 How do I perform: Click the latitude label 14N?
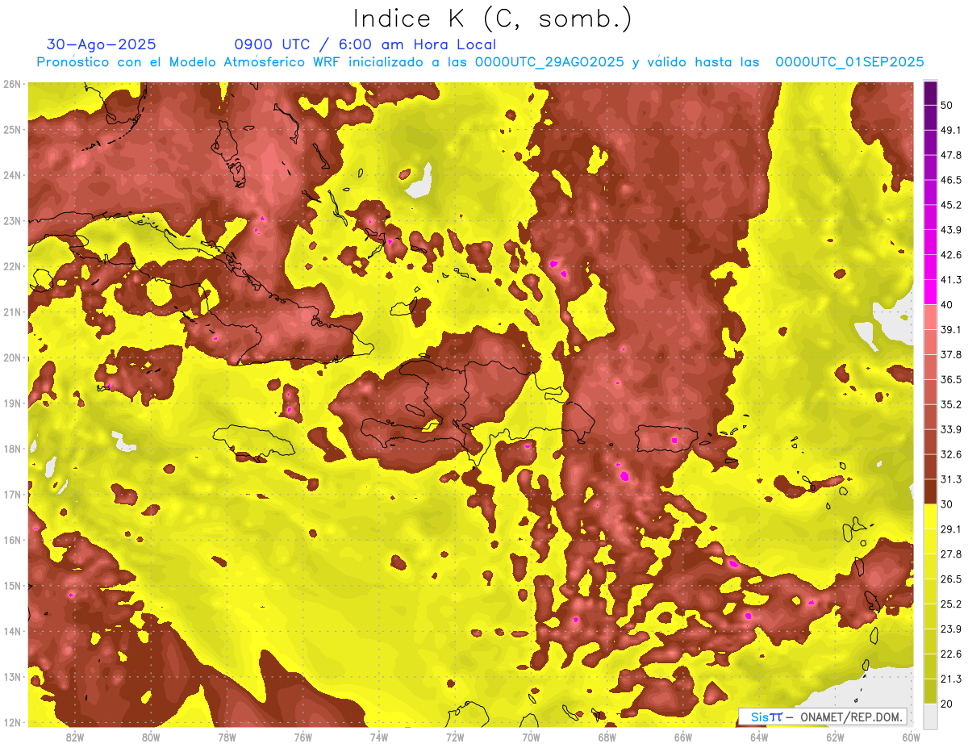click(12, 631)
